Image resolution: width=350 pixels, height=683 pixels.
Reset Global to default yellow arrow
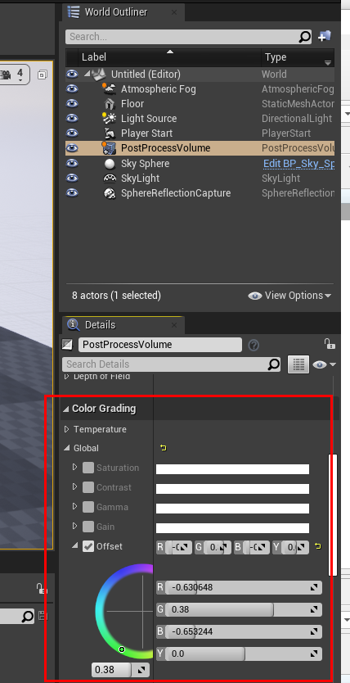[x=164, y=448]
